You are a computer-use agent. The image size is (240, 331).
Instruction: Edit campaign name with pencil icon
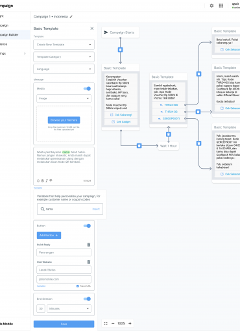[x=71, y=17]
